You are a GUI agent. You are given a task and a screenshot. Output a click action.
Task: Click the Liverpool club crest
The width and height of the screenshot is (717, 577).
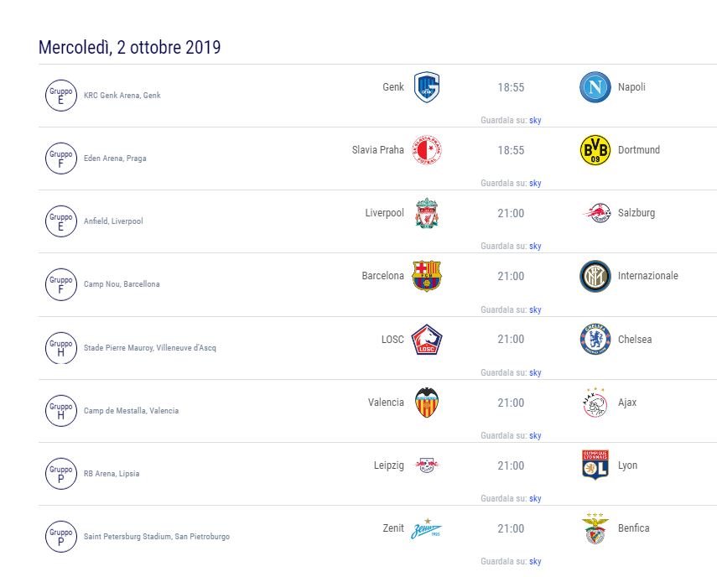[427, 213]
